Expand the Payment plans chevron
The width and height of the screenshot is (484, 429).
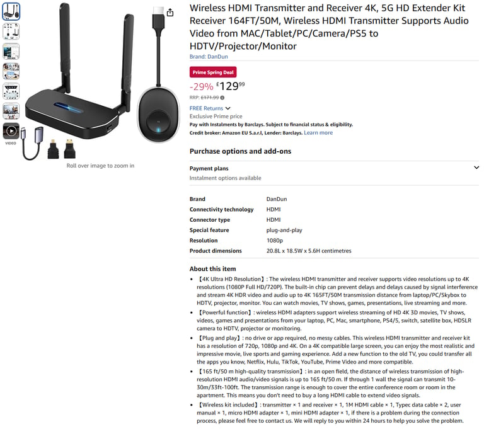point(476,168)
